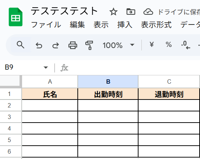Click the 出勤時刻 header cell

point(108,94)
